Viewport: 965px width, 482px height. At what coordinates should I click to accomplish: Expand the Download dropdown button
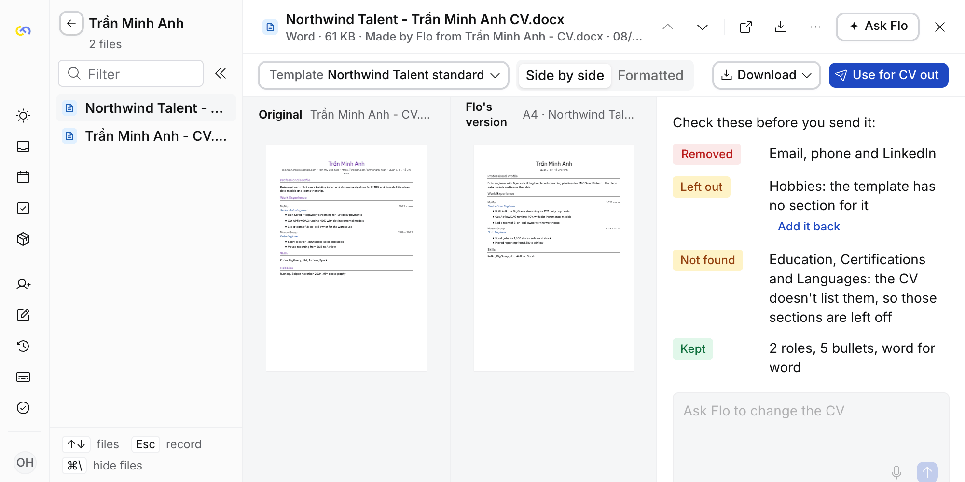pyautogui.click(x=766, y=75)
